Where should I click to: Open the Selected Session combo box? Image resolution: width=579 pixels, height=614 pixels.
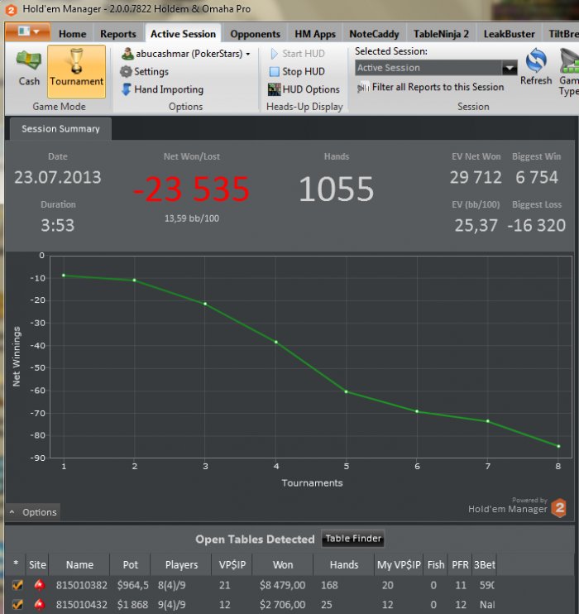(436, 68)
